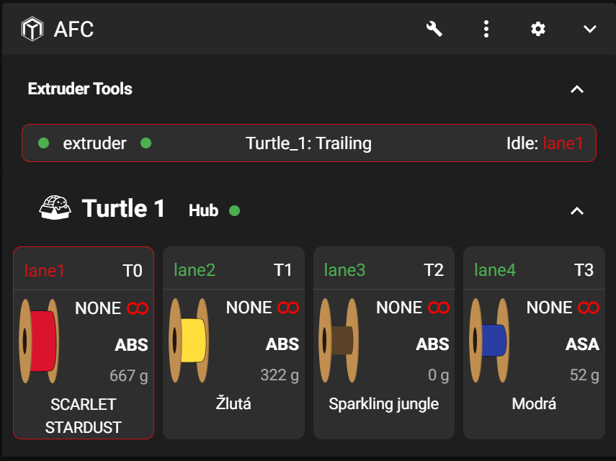The image size is (616, 461).
Task: Toggle the infinity runout icon on lane1
Action: point(138,308)
